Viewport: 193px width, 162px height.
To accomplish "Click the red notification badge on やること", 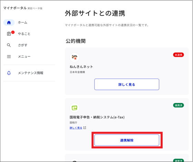I will (x=13, y=32).
